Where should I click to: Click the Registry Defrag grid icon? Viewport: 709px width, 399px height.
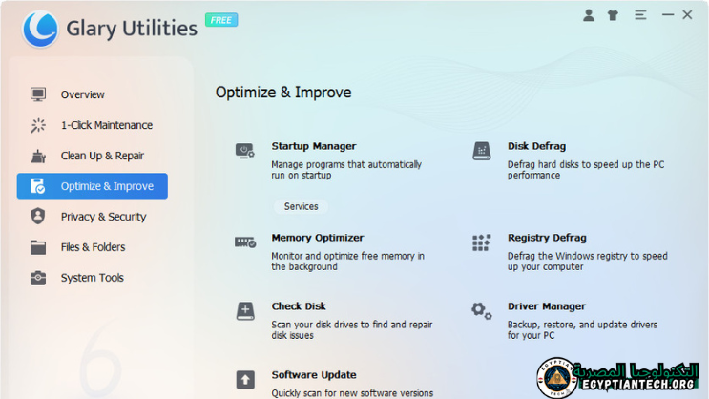[482, 242]
